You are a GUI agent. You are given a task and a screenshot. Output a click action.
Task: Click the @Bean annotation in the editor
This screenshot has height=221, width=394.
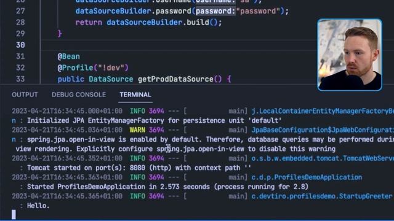point(68,56)
